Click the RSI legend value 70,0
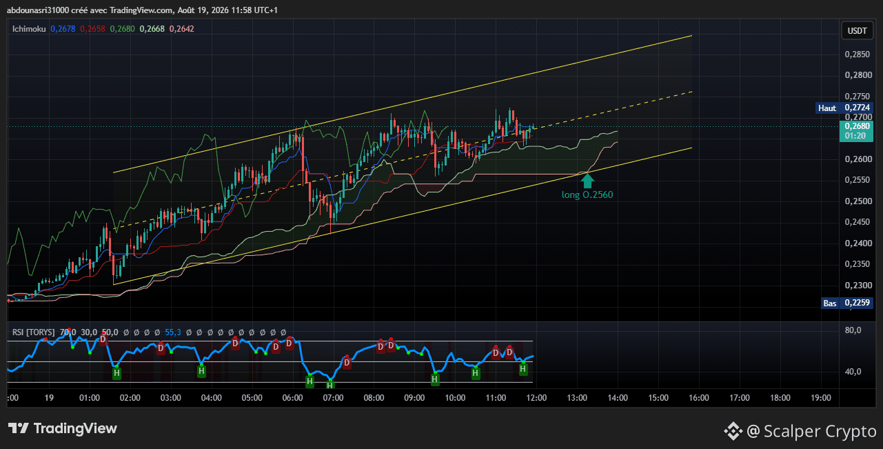 68,332
